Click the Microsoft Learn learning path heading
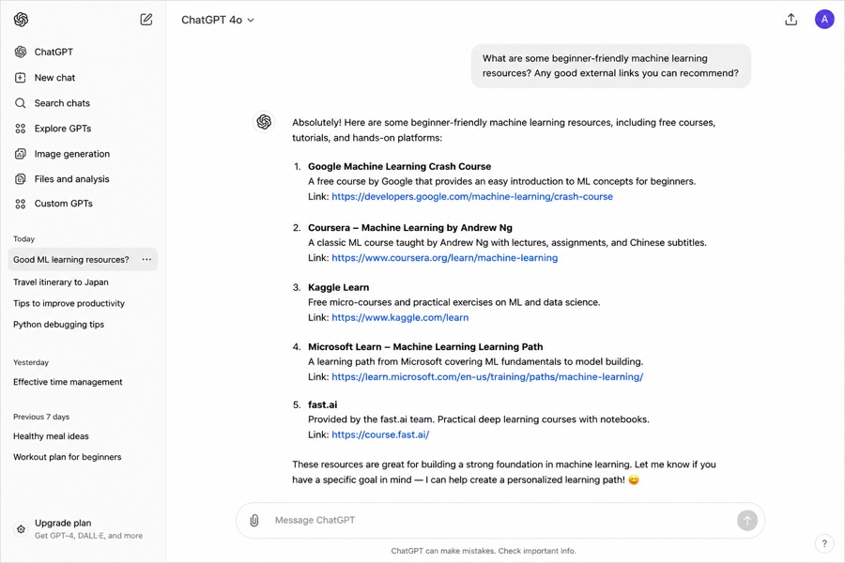 425,347
